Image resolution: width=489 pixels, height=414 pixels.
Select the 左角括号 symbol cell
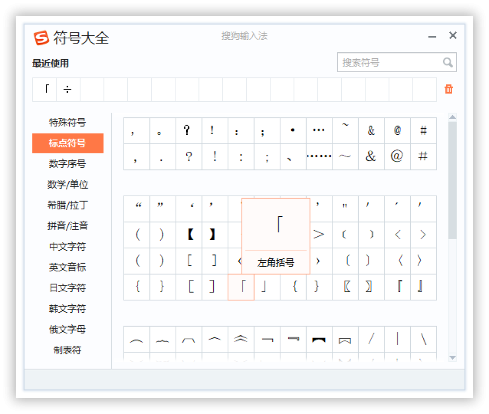click(241, 287)
